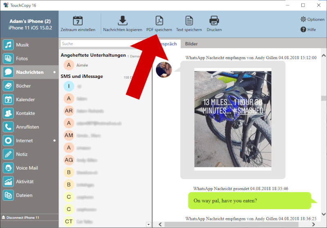327x228 pixels.
Task: Click the Drucken printer icon
Action: pos(214,20)
